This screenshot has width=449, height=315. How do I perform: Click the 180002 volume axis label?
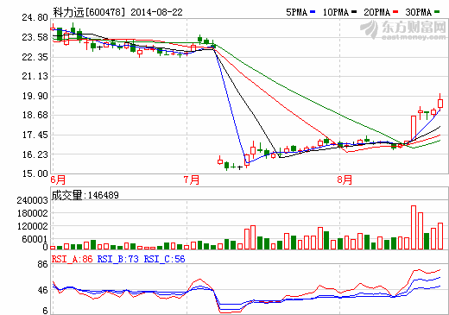(x=32, y=213)
